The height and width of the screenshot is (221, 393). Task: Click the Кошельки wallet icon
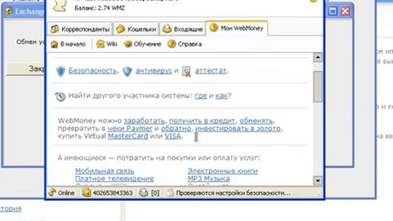[120, 29]
